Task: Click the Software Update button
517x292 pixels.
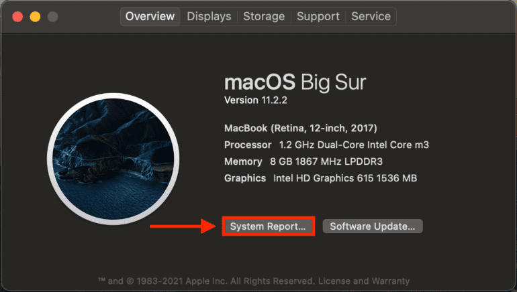Action: [373, 226]
